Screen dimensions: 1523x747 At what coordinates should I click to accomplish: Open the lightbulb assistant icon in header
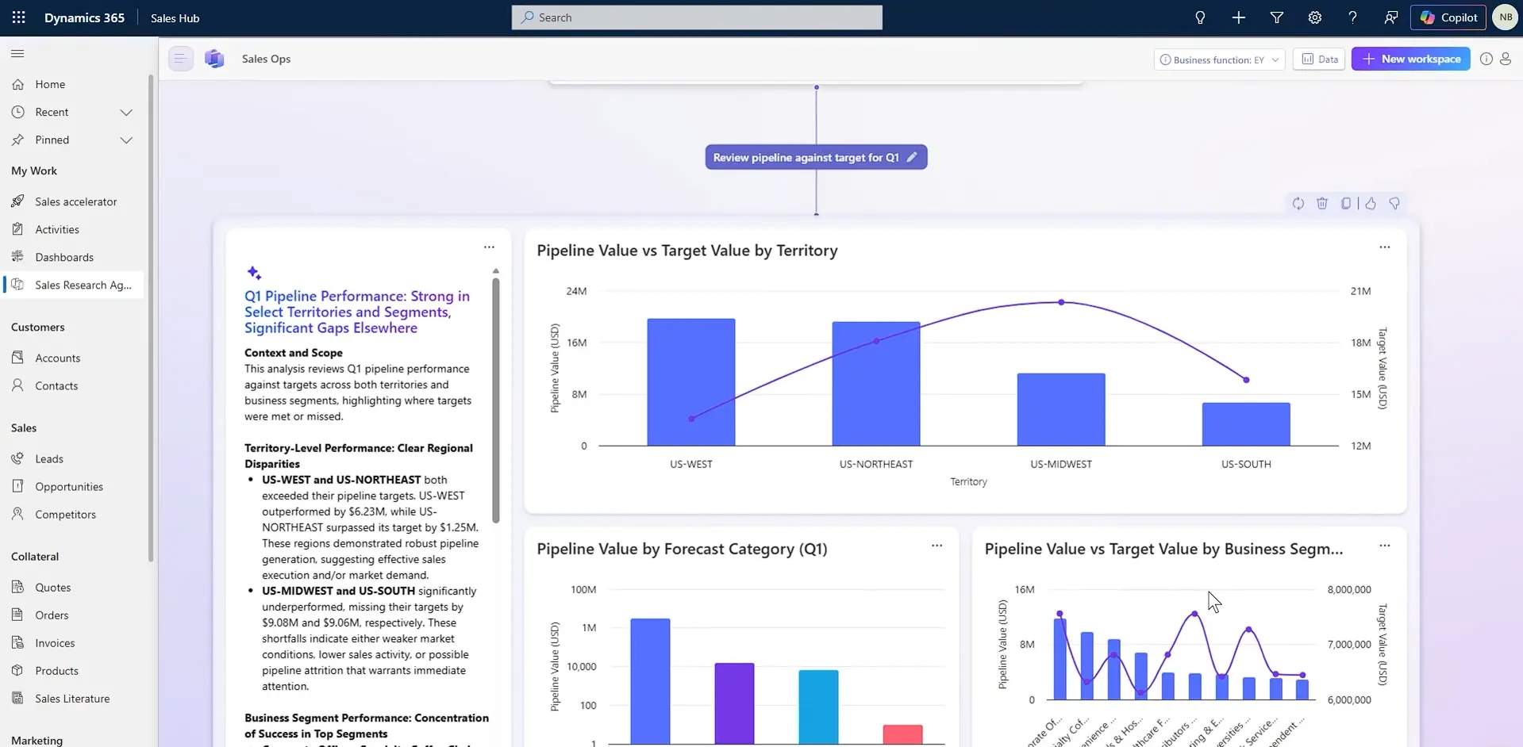pyautogui.click(x=1200, y=17)
